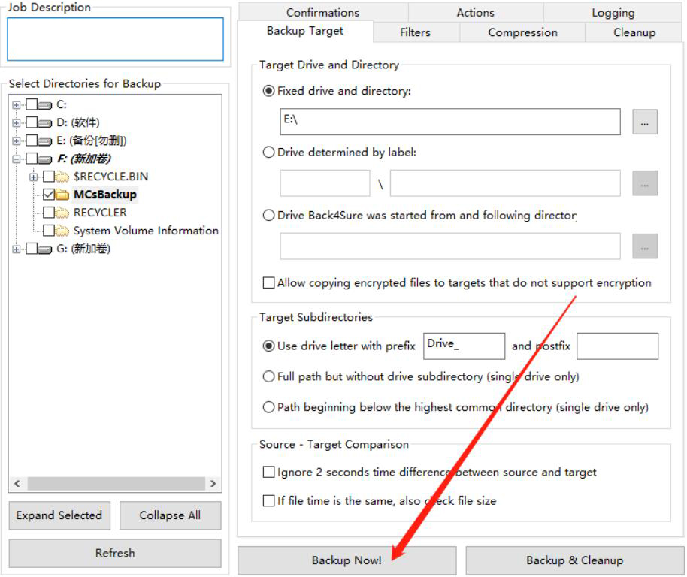Viewport: 687px width, 577px height.
Task: Select the $RECYCLE.BIN folder label
Action: pyautogui.click(x=110, y=177)
